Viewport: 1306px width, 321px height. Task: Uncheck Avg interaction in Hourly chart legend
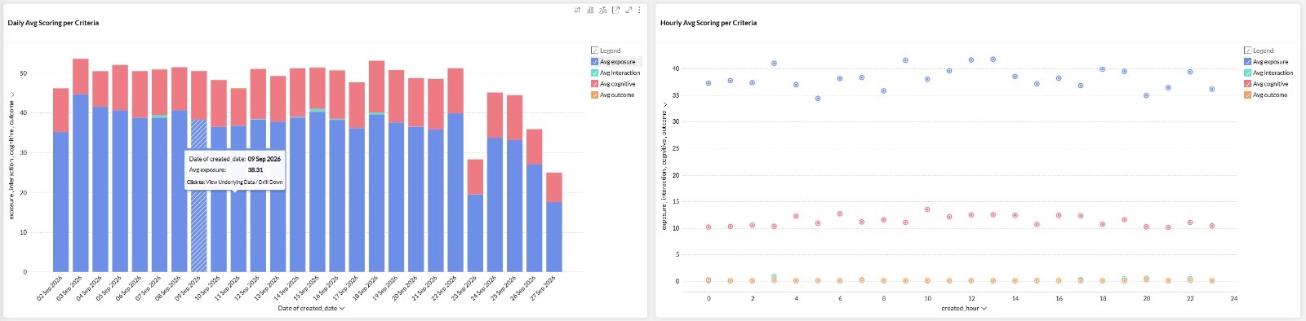1248,73
